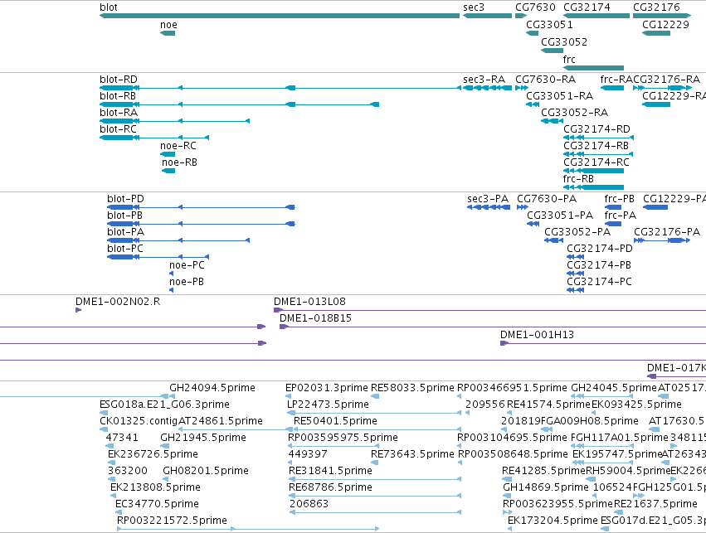This screenshot has height=533, width=706.
Task: Select frc-PA protein feature
Action: (x=613, y=224)
